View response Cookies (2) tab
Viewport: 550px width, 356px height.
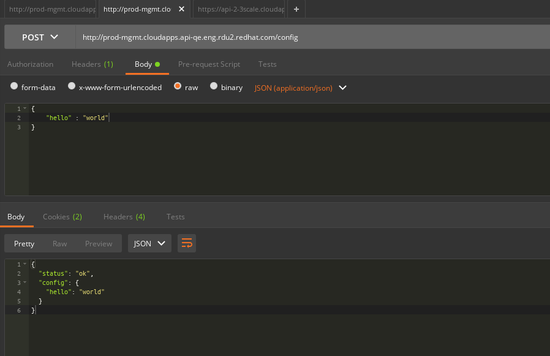click(x=62, y=216)
